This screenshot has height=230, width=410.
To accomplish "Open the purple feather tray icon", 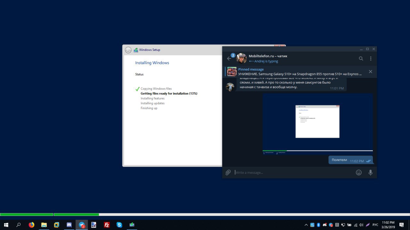I will click(368, 225).
